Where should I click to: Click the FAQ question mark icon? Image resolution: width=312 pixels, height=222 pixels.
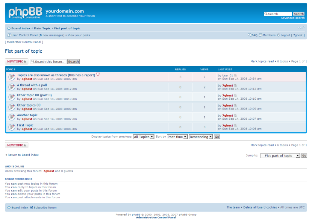pos(249,35)
